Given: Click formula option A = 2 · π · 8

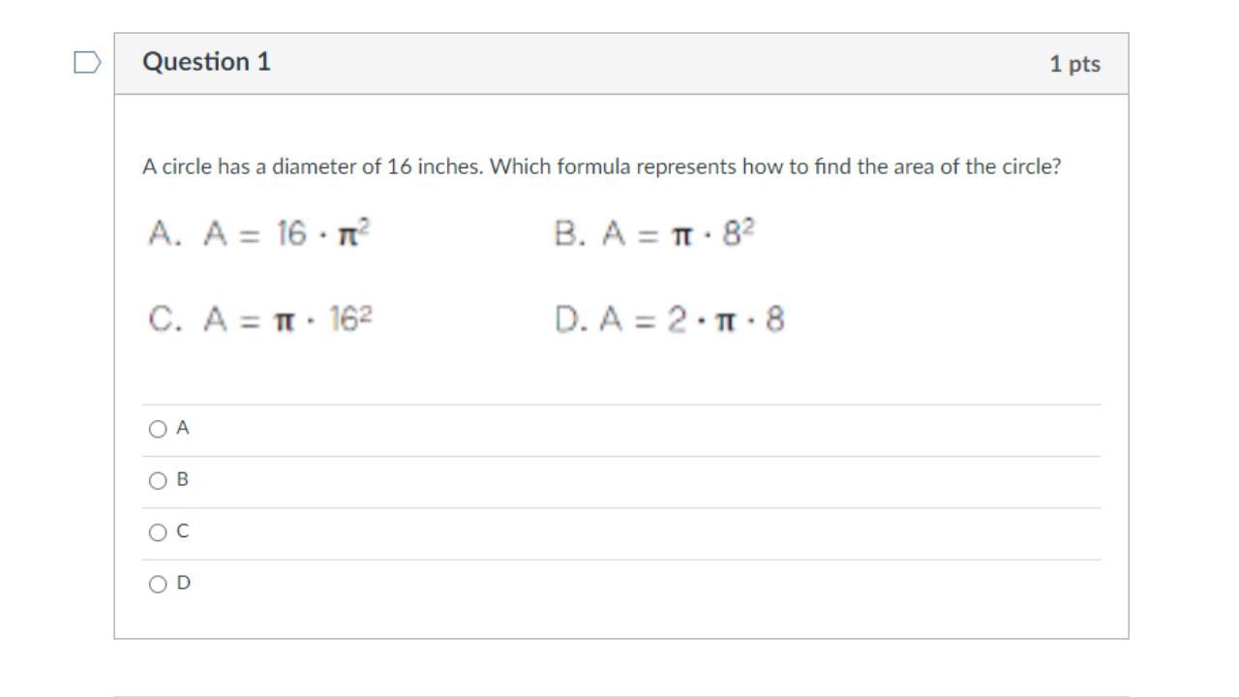Looking at the screenshot, I should pyautogui.click(x=670, y=318).
